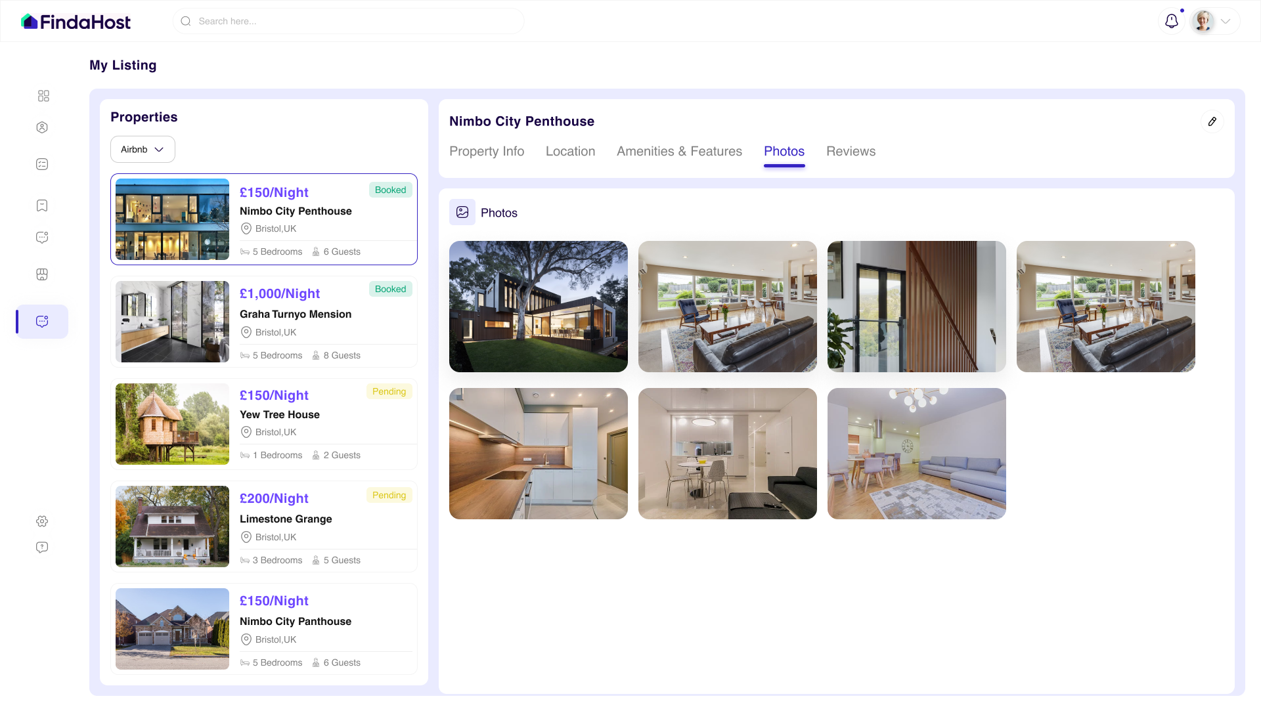1261x709 pixels.
Task: Switch to the Amenities & Features tab
Action: 679,152
